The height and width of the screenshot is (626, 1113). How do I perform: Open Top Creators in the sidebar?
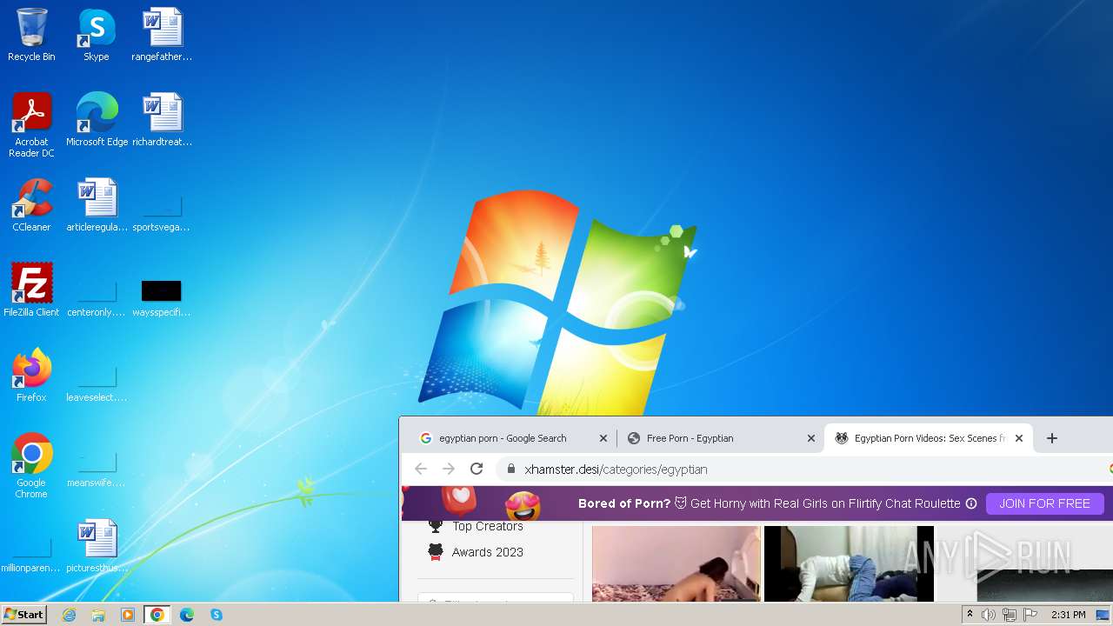(x=487, y=526)
